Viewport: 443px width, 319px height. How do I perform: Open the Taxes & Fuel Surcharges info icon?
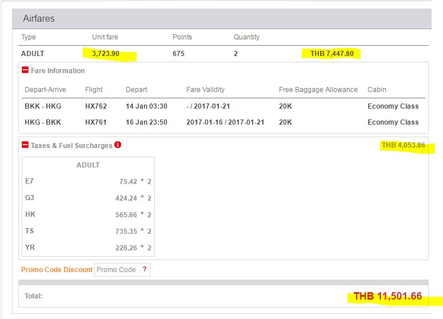tap(118, 145)
